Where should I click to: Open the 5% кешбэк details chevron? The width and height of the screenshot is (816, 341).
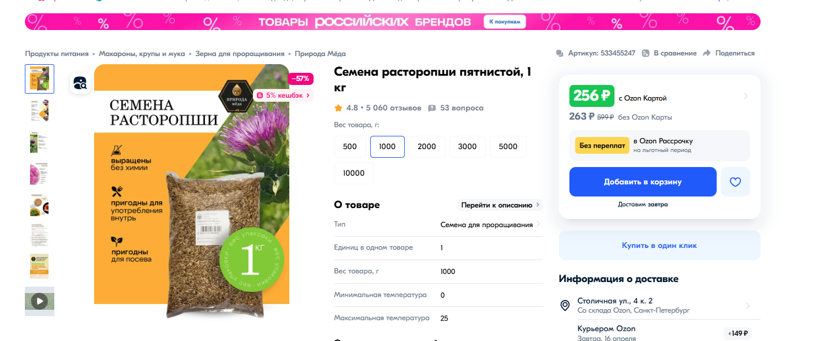308,95
